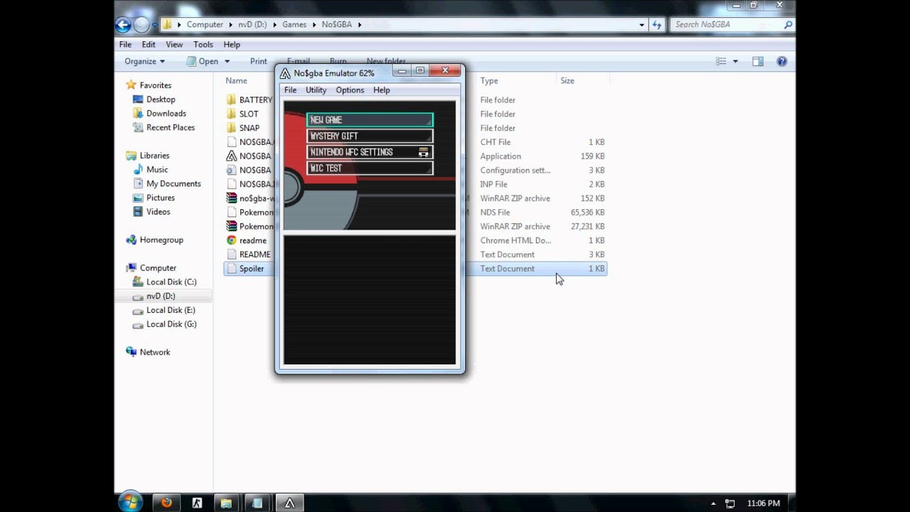Open the emulator's File menu

point(290,90)
